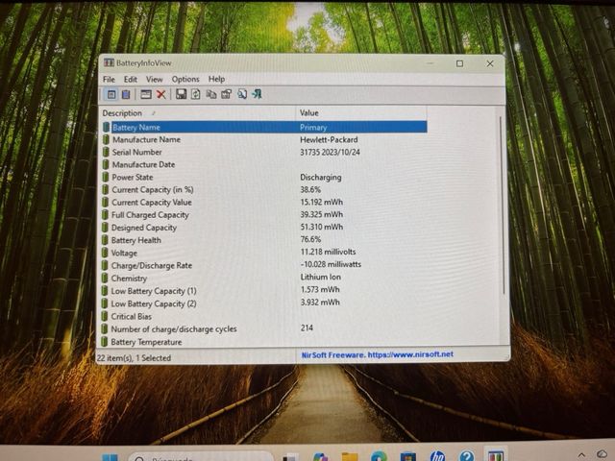Open the Windows Start button in taskbar
615x461 pixels.
pos(110,457)
